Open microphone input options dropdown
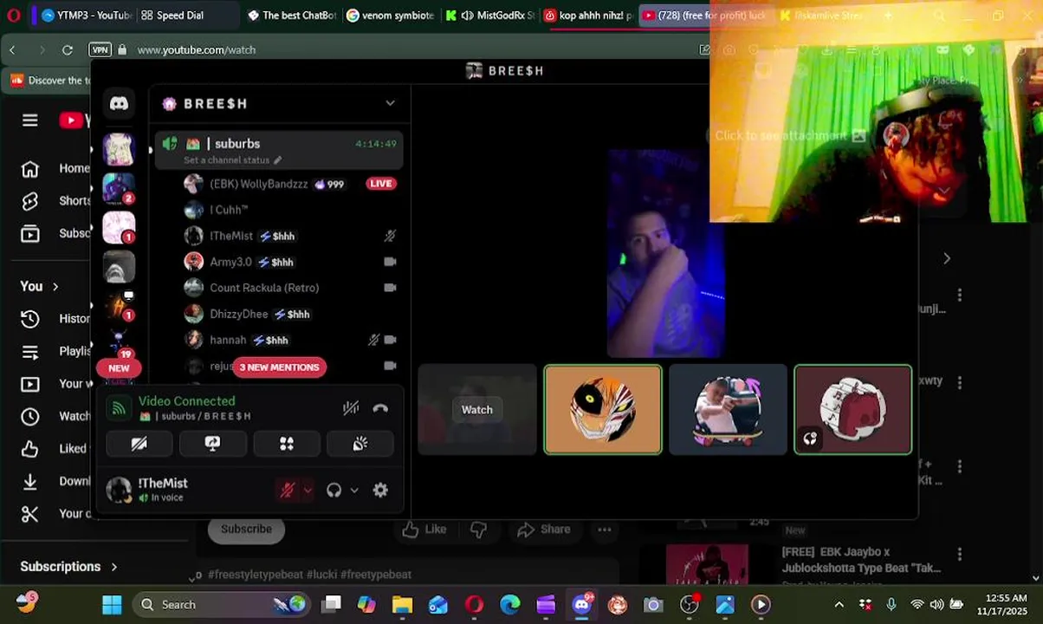Viewport: 1043px width, 624px height. (308, 491)
